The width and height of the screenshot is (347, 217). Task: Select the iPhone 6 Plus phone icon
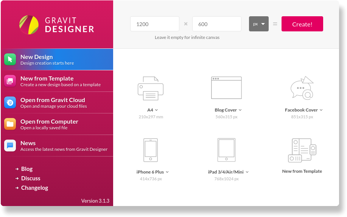pyautogui.click(x=151, y=150)
